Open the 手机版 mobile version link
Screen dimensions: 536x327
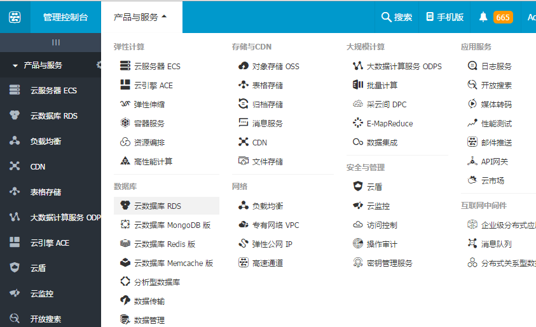[445, 17]
